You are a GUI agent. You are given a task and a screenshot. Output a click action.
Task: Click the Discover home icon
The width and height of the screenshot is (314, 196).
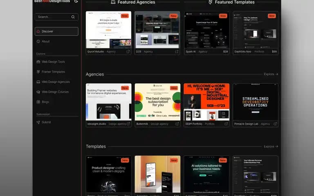38,31
